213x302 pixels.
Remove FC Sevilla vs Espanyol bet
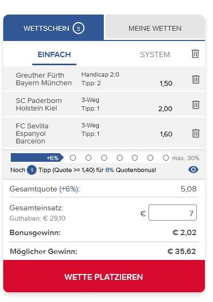196,133
